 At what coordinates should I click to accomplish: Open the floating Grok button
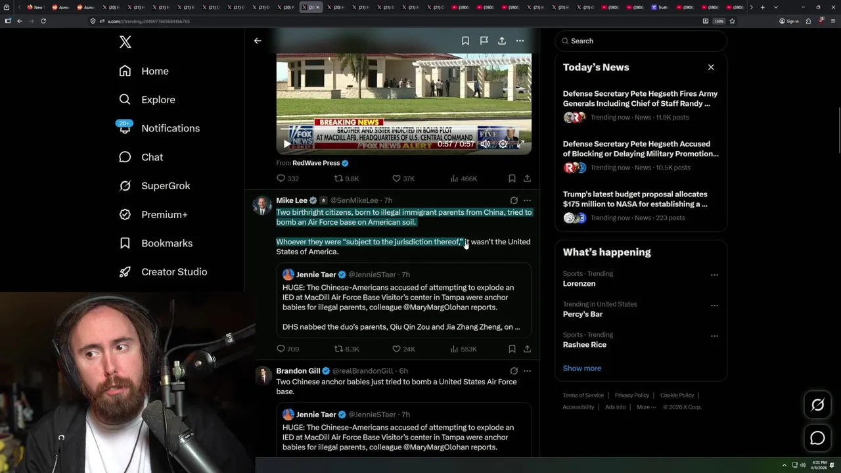coord(817,405)
